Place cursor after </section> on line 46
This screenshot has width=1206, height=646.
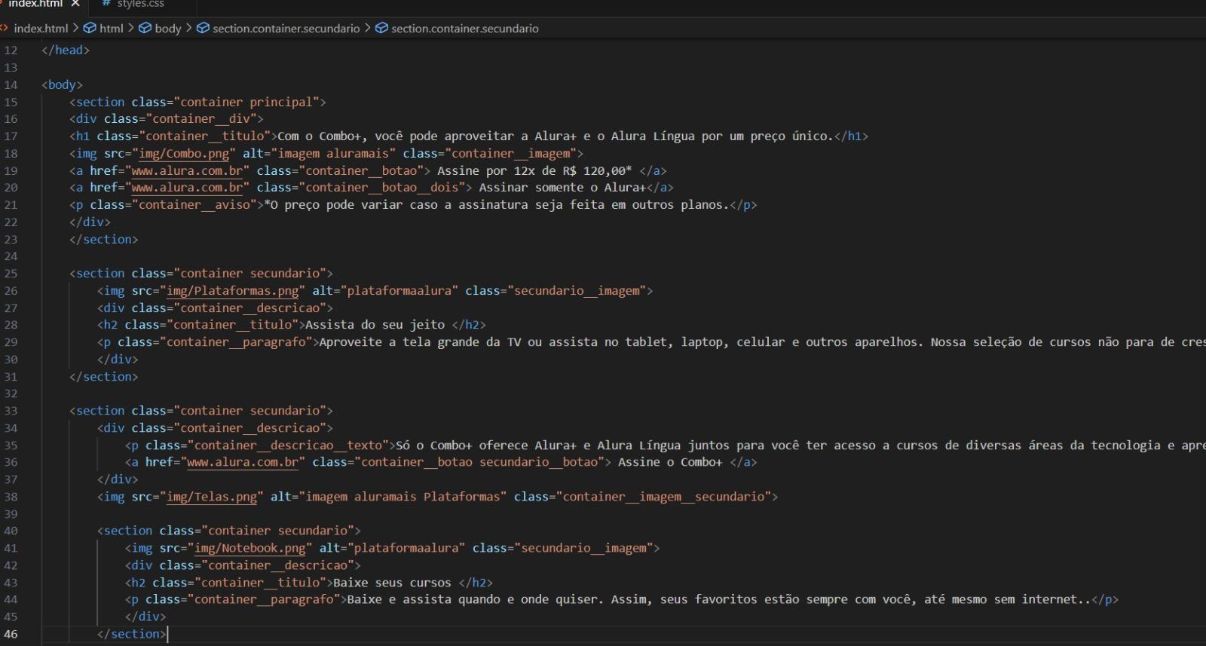pos(167,634)
